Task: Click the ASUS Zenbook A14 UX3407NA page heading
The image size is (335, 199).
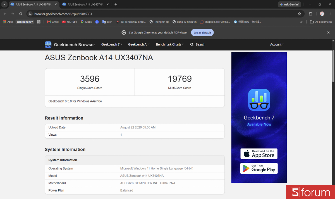Action: point(99,58)
